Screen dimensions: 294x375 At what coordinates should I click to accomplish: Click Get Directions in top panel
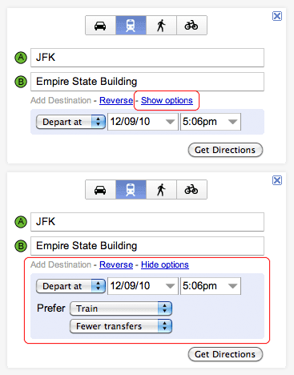225,150
